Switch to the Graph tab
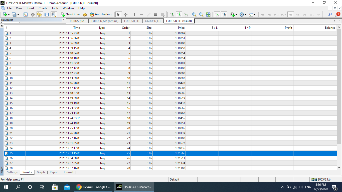 click(x=41, y=172)
